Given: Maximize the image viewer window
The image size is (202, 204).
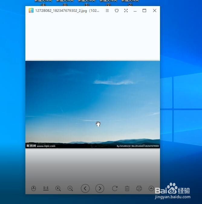Looking at the screenshot, I should click(144, 11).
